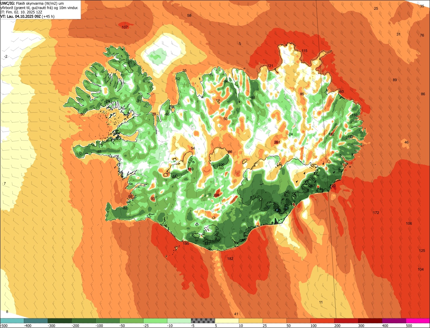This screenshot has width=430, height=328.
Task: Select the pale green swatch between -10 and -5
Action: [x=179, y=321]
